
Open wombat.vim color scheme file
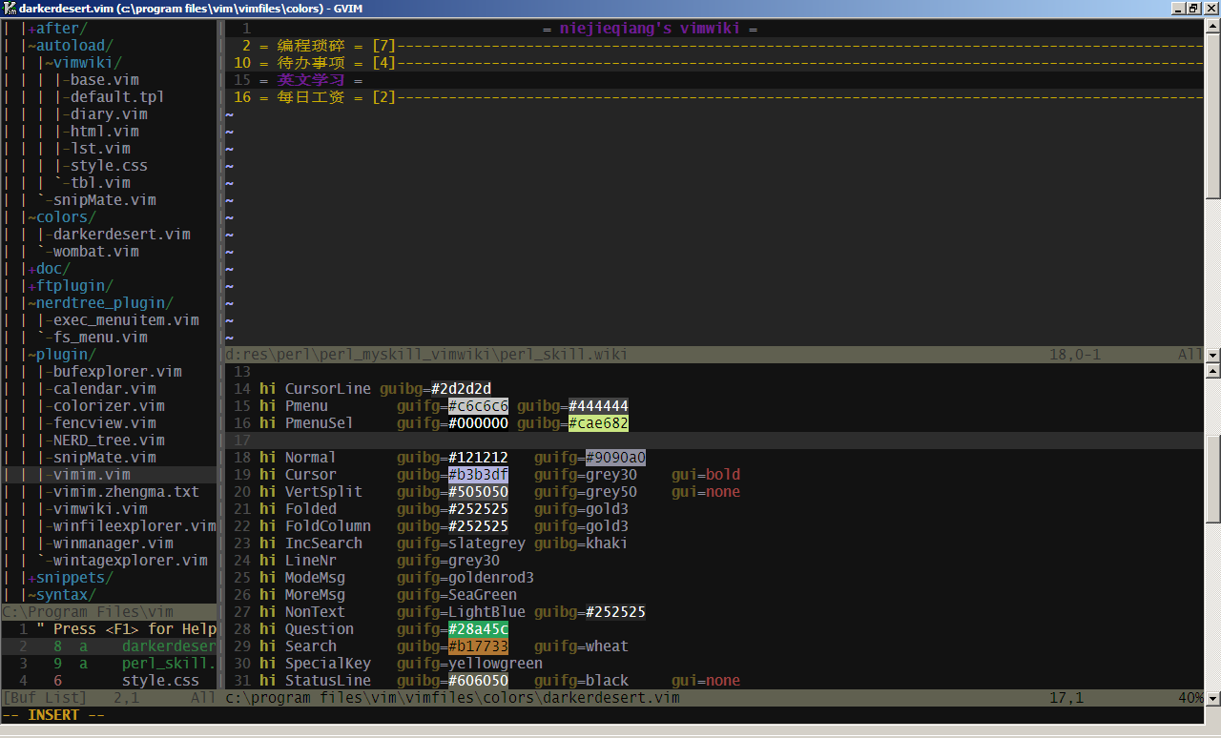click(96, 252)
